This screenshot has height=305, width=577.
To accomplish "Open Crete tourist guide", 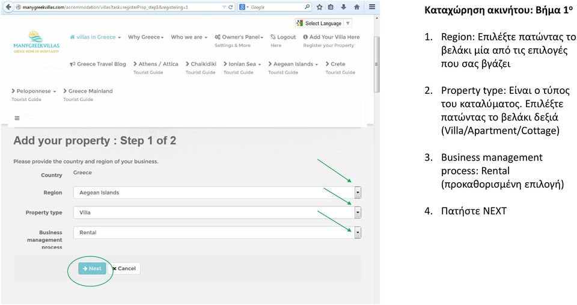I will tap(335, 64).
